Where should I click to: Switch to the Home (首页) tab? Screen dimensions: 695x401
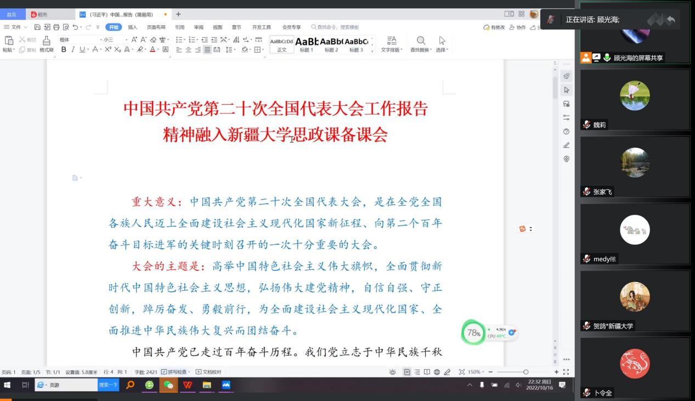click(x=12, y=14)
